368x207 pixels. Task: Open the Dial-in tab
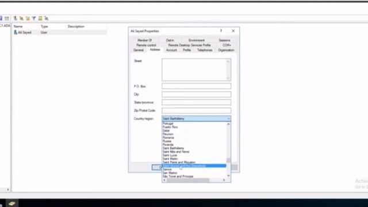(170, 40)
